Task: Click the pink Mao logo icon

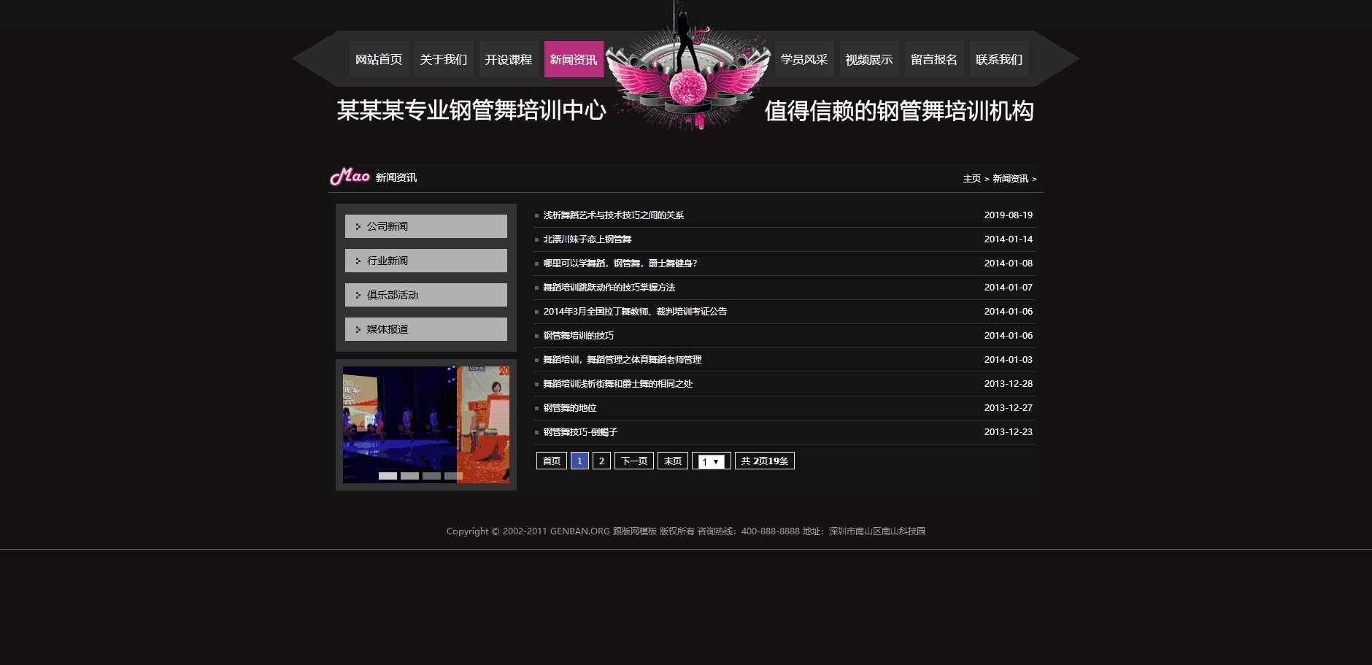Action: 350,176
